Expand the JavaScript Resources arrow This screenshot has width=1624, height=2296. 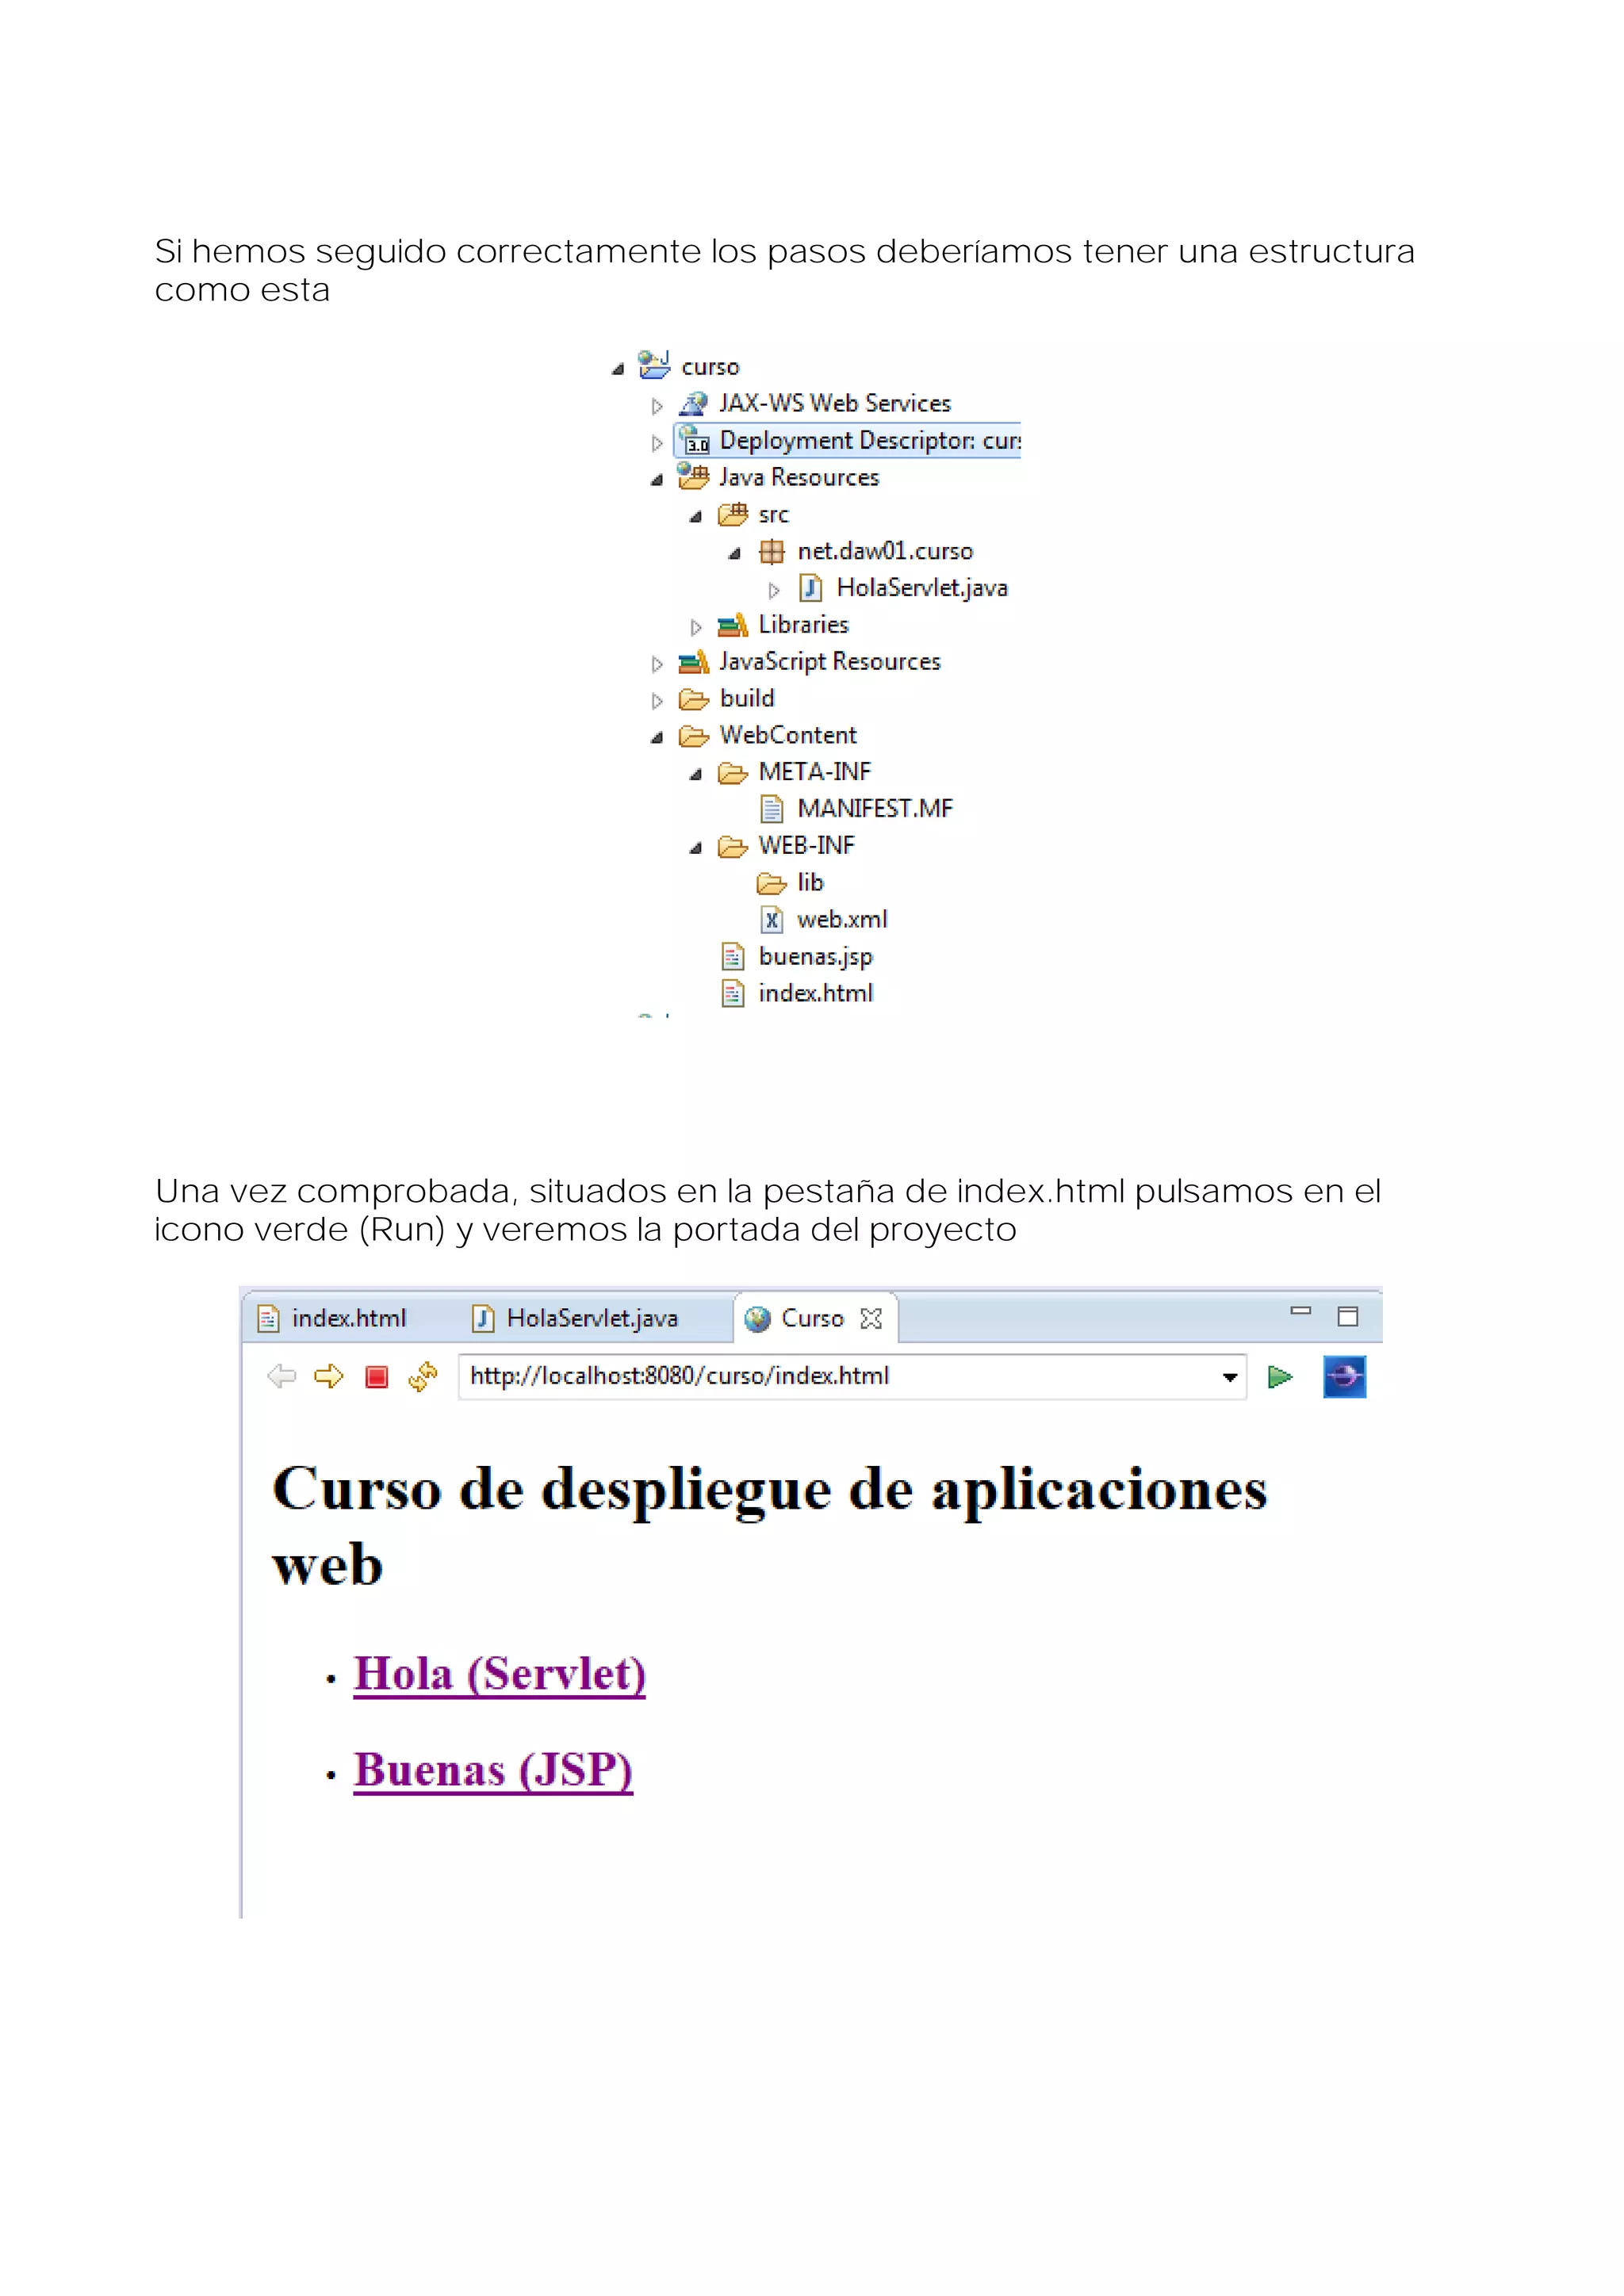coord(657,664)
